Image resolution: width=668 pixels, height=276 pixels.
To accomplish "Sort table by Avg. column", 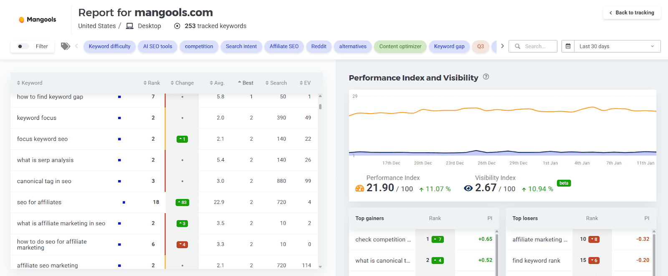I will point(217,83).
